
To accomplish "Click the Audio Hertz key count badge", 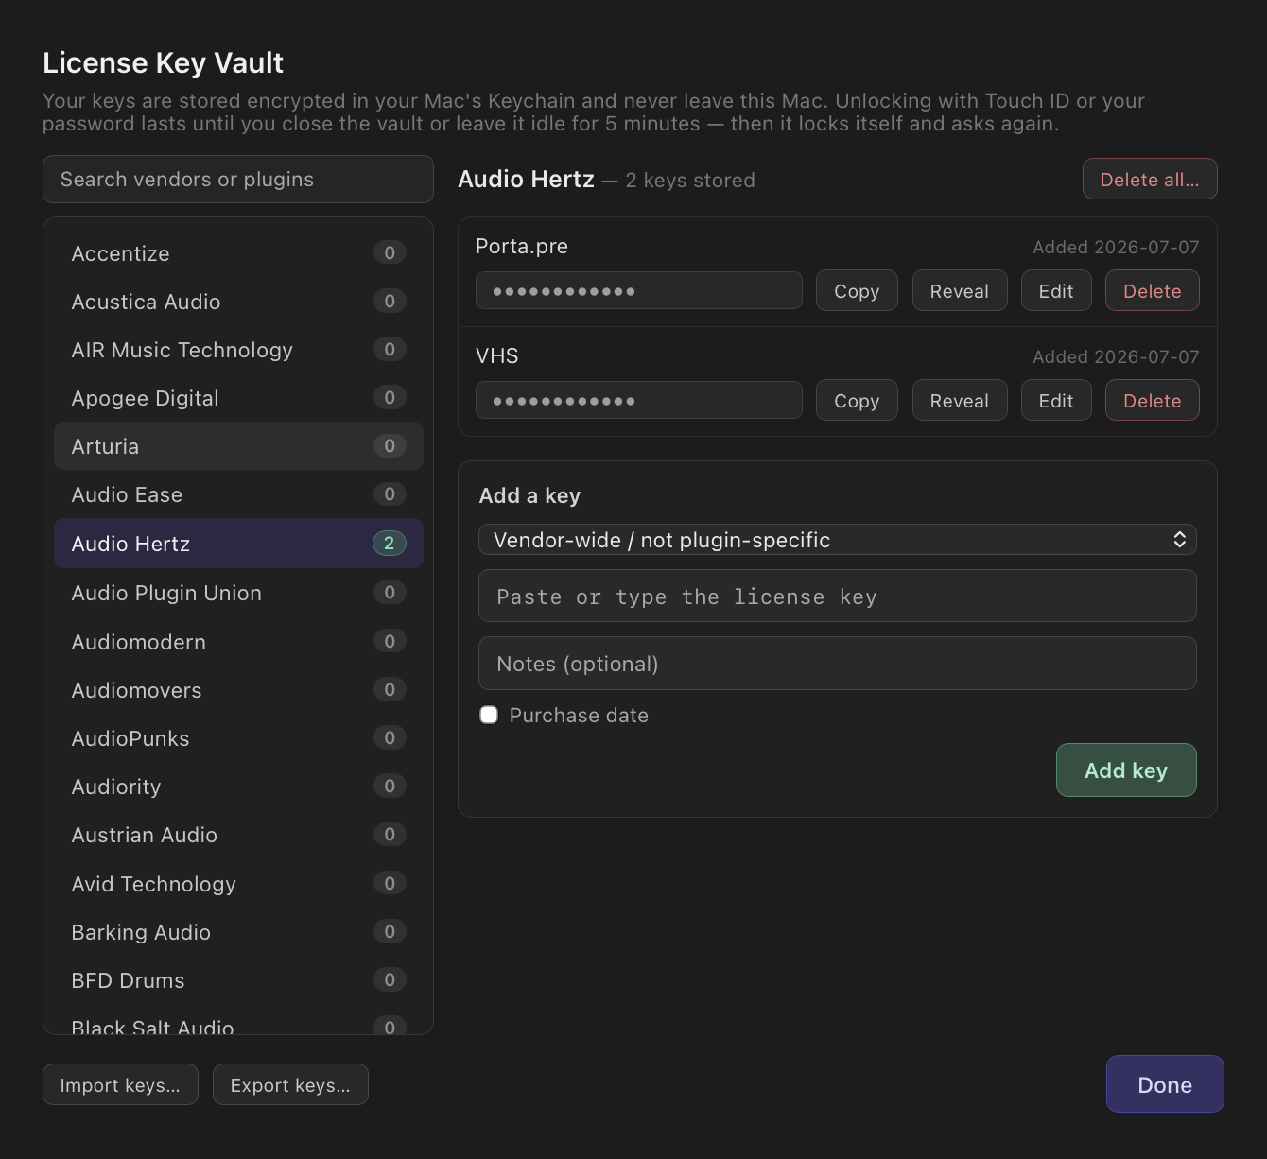I will 389,544.
